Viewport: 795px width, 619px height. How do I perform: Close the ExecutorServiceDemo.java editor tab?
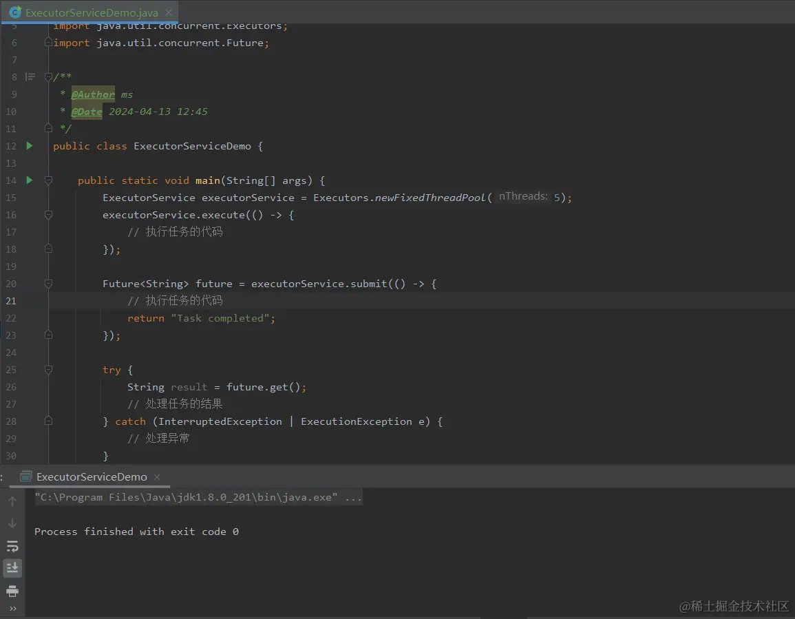pos(169,12)
